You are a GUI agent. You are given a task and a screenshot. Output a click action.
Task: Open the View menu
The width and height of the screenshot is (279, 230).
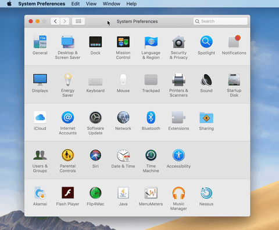[x=91, y=3]
